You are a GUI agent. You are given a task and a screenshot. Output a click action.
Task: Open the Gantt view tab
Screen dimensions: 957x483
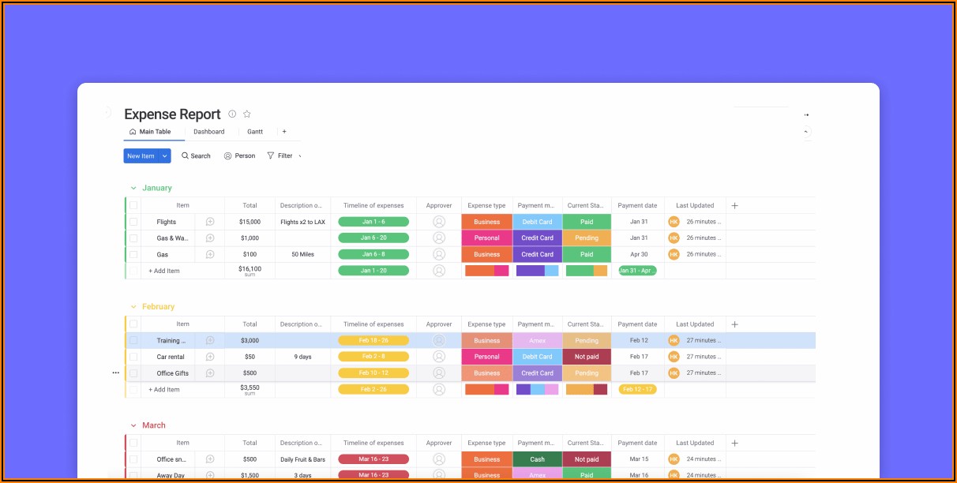255,132
